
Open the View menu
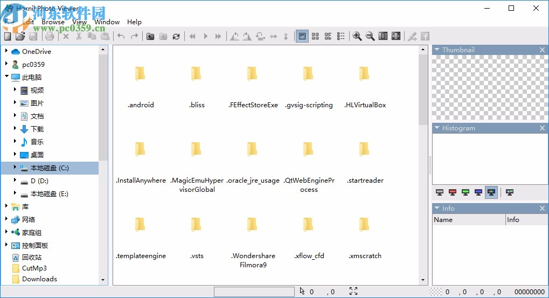click(x=80, y=22)
